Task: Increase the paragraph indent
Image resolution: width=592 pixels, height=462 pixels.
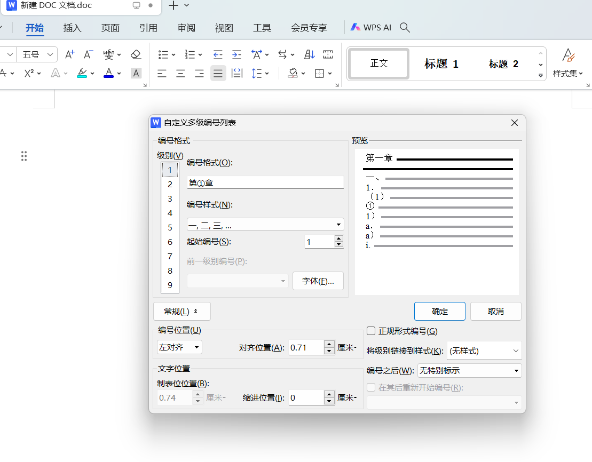Action: [236, 55]
